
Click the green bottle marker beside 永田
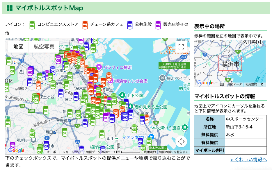pyautogui.click(x=46, y=110)
